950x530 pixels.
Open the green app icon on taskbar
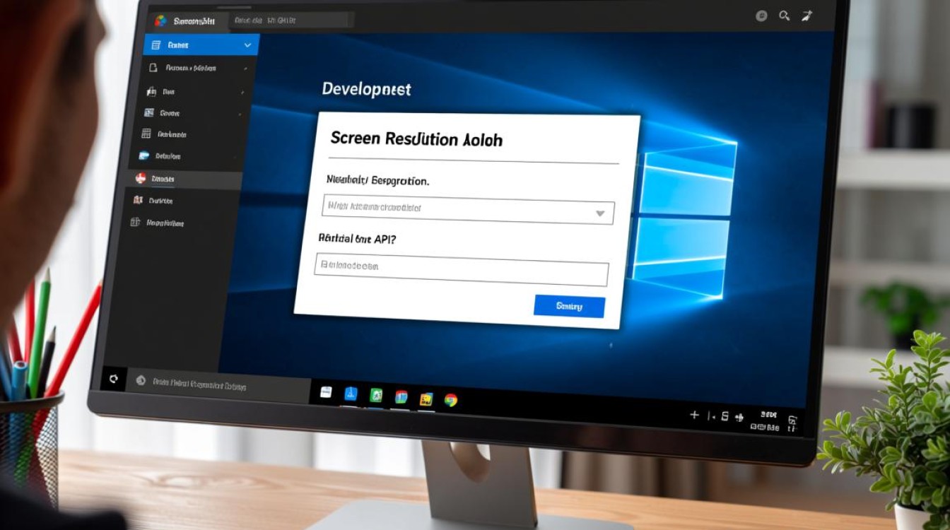[377, 396]
